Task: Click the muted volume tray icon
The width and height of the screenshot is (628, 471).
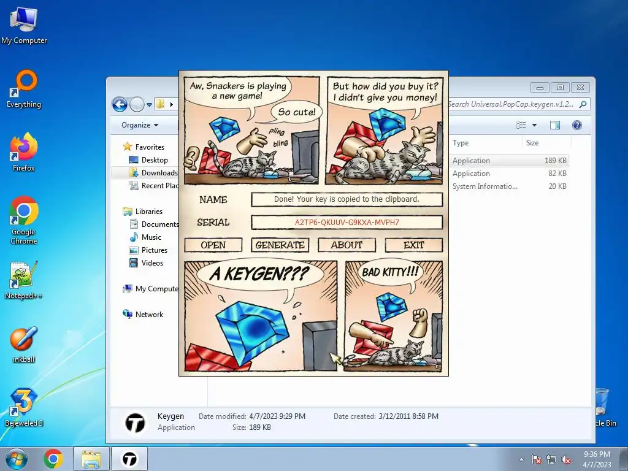Action: pos(566,459)
